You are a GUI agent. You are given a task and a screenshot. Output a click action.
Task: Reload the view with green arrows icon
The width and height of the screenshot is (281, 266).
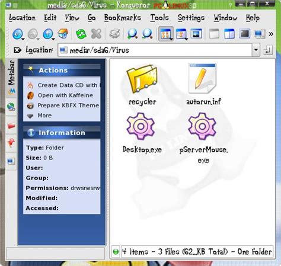tap(81, 34)
